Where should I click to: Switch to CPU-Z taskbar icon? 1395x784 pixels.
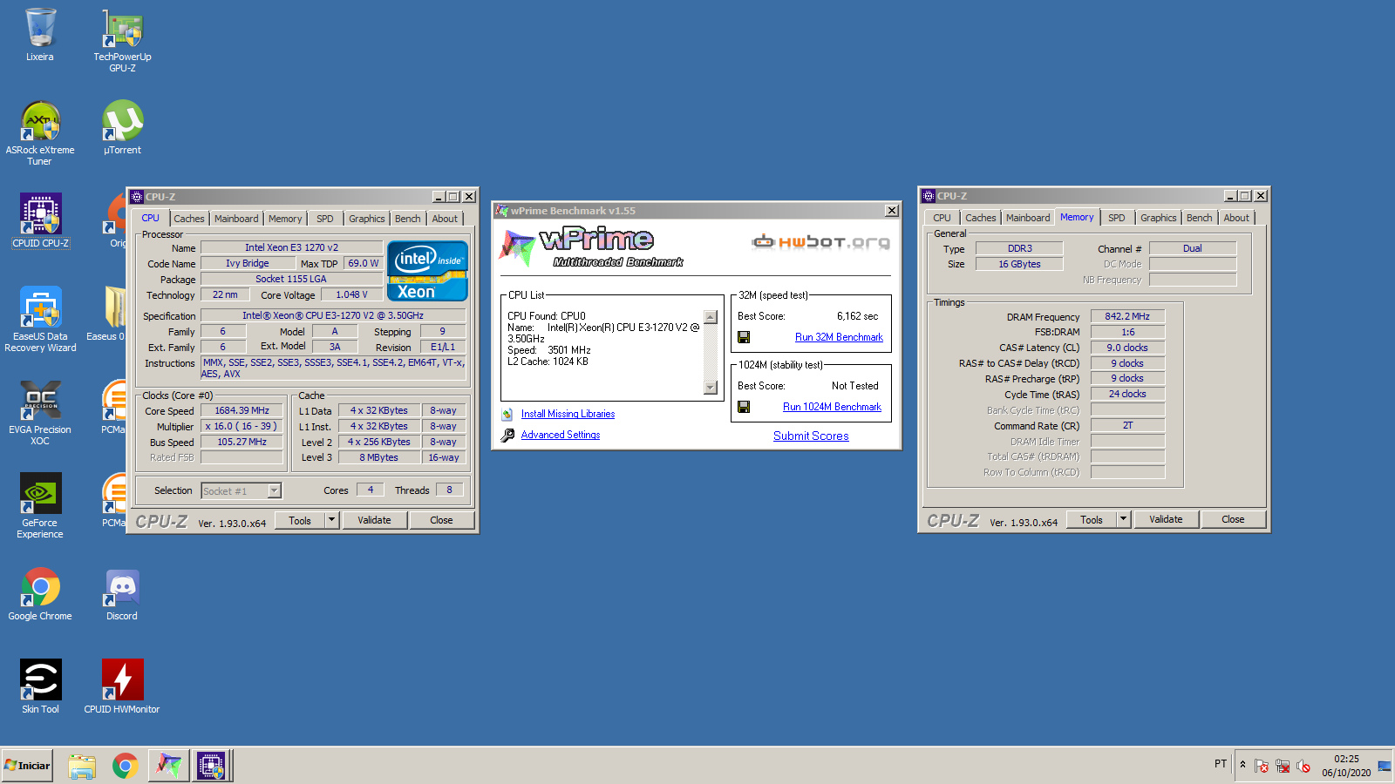(210, 767)
